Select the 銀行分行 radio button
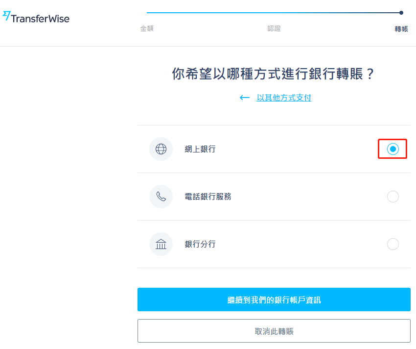Screen dimensions: 416x349 coord(393,244)
